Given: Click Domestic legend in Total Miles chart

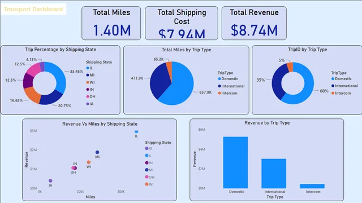Looking at the screenshot, I should (228, 79).
